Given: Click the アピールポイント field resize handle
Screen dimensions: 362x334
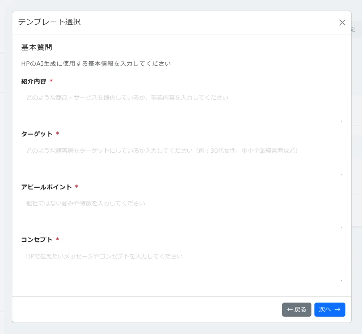Looking at the screenshot, I should pos(341,227).
